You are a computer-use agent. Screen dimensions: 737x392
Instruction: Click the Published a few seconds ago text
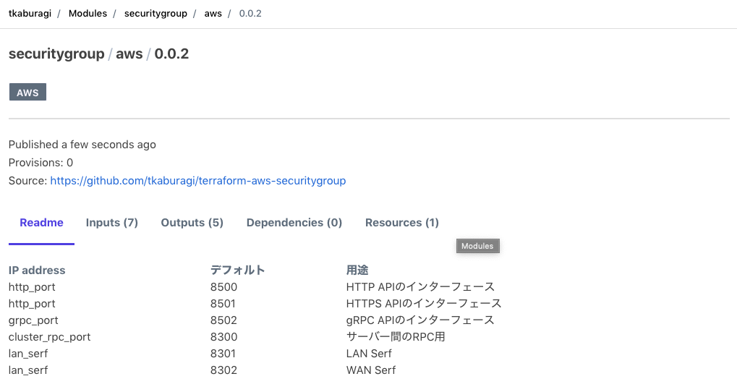click(82, 145)
